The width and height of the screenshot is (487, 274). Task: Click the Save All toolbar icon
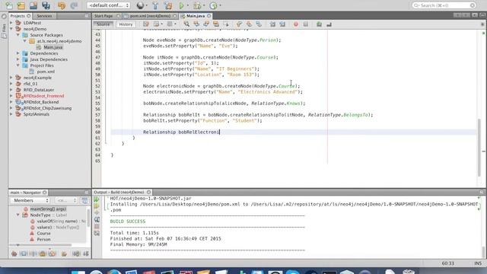[x=46, y=5]
